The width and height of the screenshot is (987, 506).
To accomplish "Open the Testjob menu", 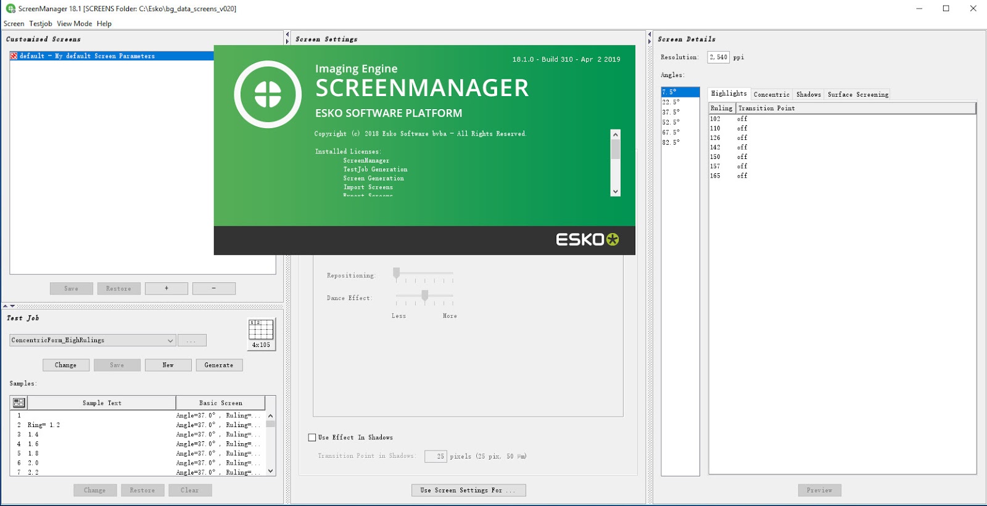I will (41, 23).
